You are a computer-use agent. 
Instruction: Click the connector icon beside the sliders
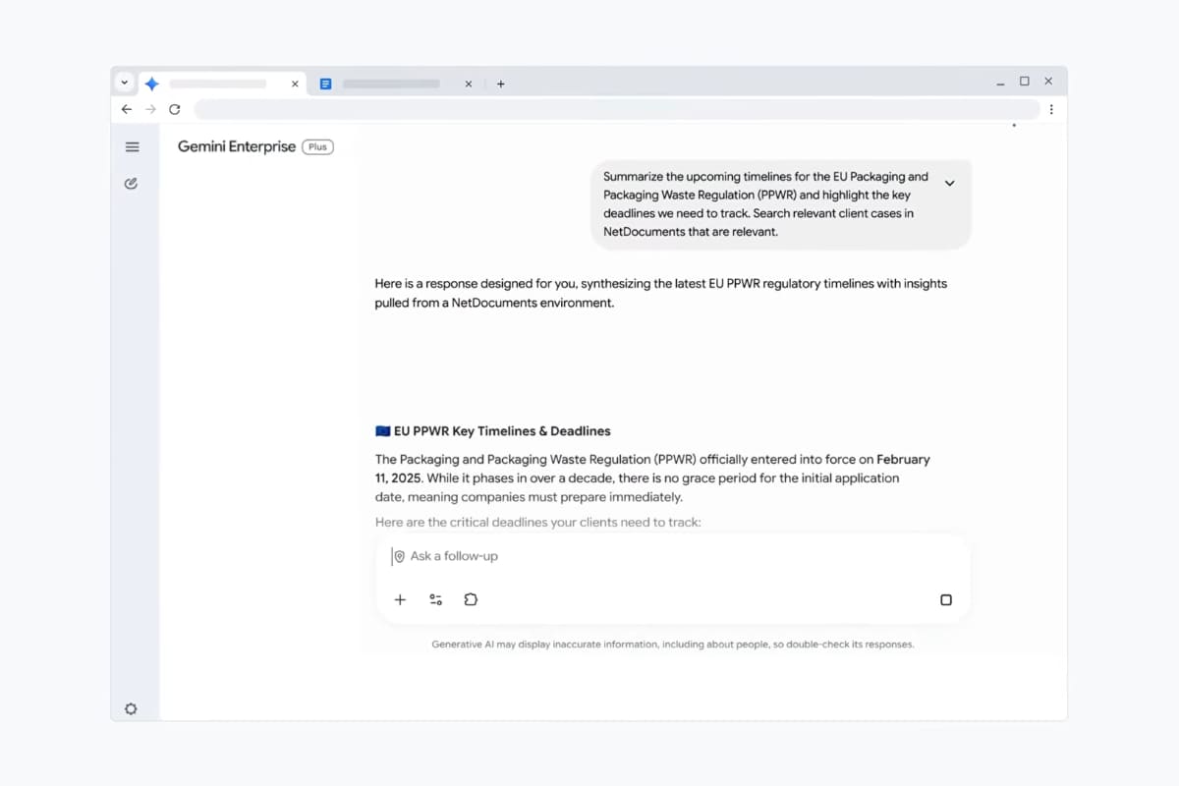tap(471, 599)
